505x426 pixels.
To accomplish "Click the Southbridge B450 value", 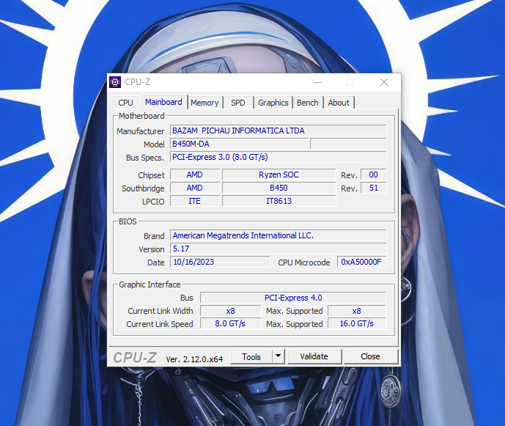I will click(x=279, y=188).
